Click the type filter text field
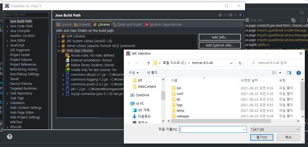308x147 pixels. point(27,14)
